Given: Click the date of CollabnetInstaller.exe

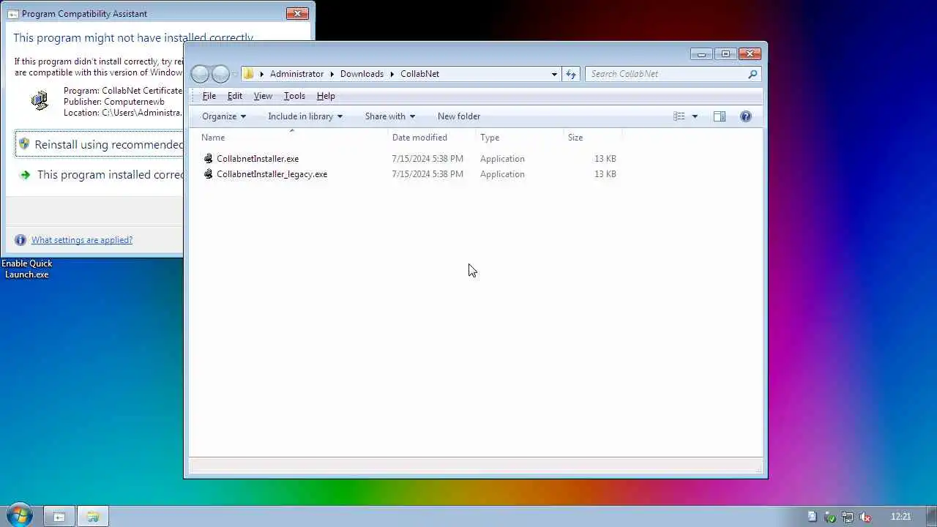Looking at the screenshot, I should click(428, 159).
